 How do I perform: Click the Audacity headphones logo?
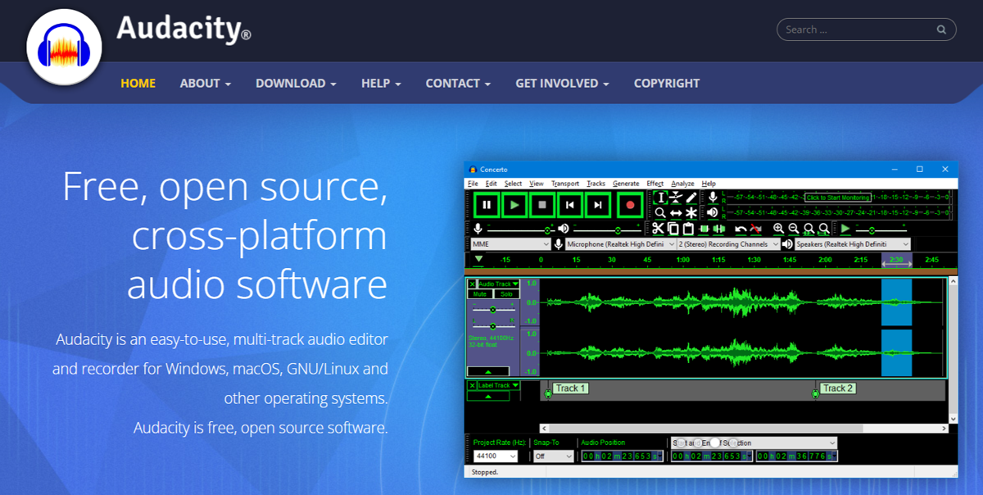[x=64, y=48]
